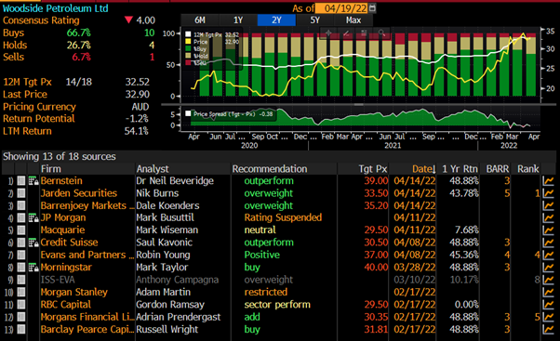560x341 pixels.
Task: Check the RBC Capital row checkbox
Action: (21, 305)
